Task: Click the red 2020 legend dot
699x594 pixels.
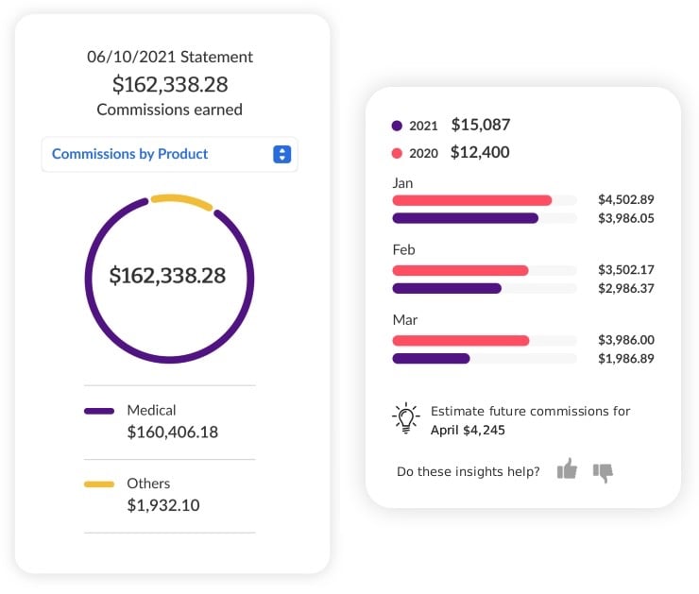Action: click(397, 153)
